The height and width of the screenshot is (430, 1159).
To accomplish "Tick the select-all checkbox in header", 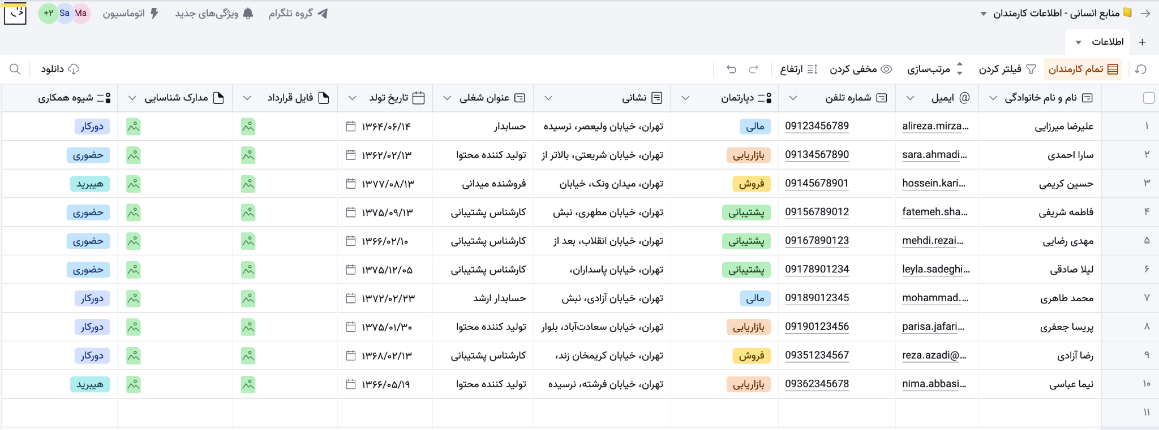I will [1149, 98].
